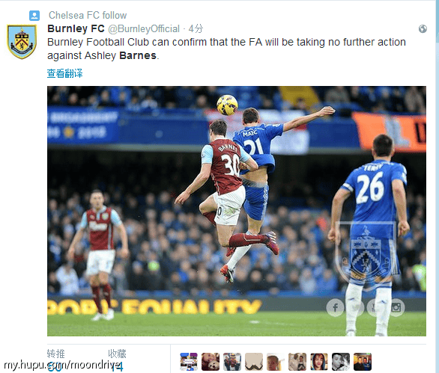Click the Facebook icon on the photo
This screenshot has height=373, width=439.
(335, 307)
